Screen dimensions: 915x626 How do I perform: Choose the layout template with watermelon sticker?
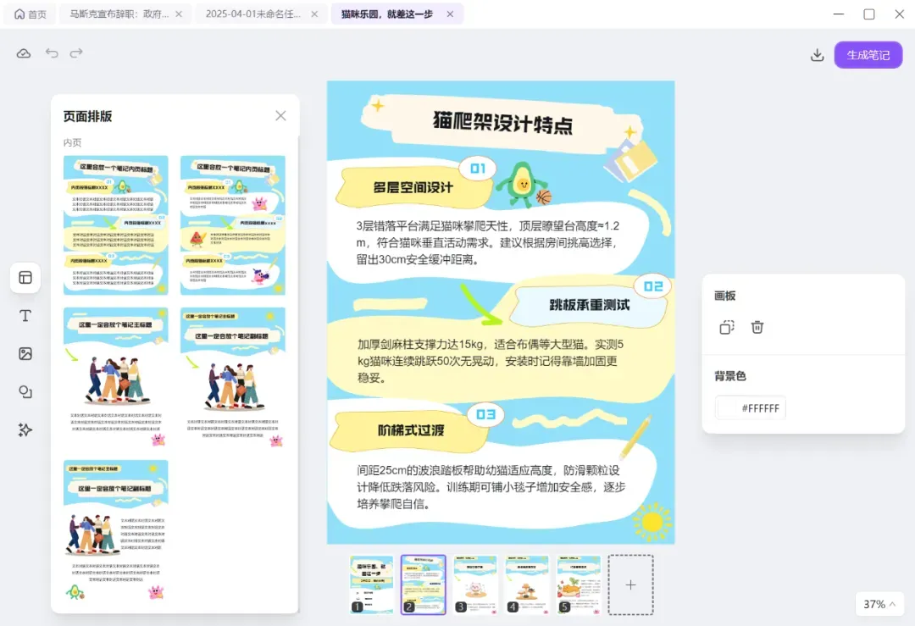point(233,225)
